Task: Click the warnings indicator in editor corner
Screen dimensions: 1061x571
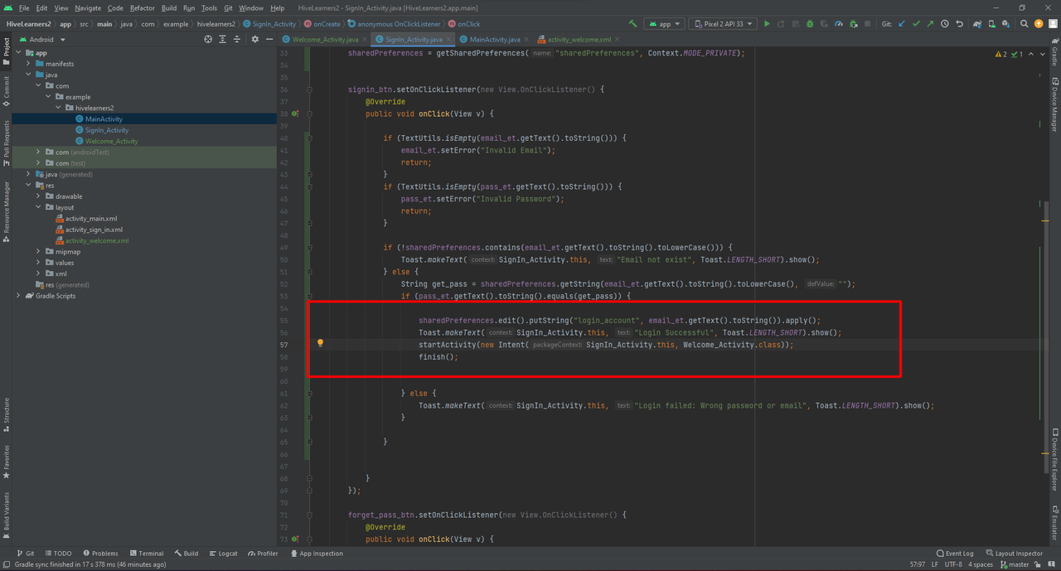Action: click(1010, 54)
